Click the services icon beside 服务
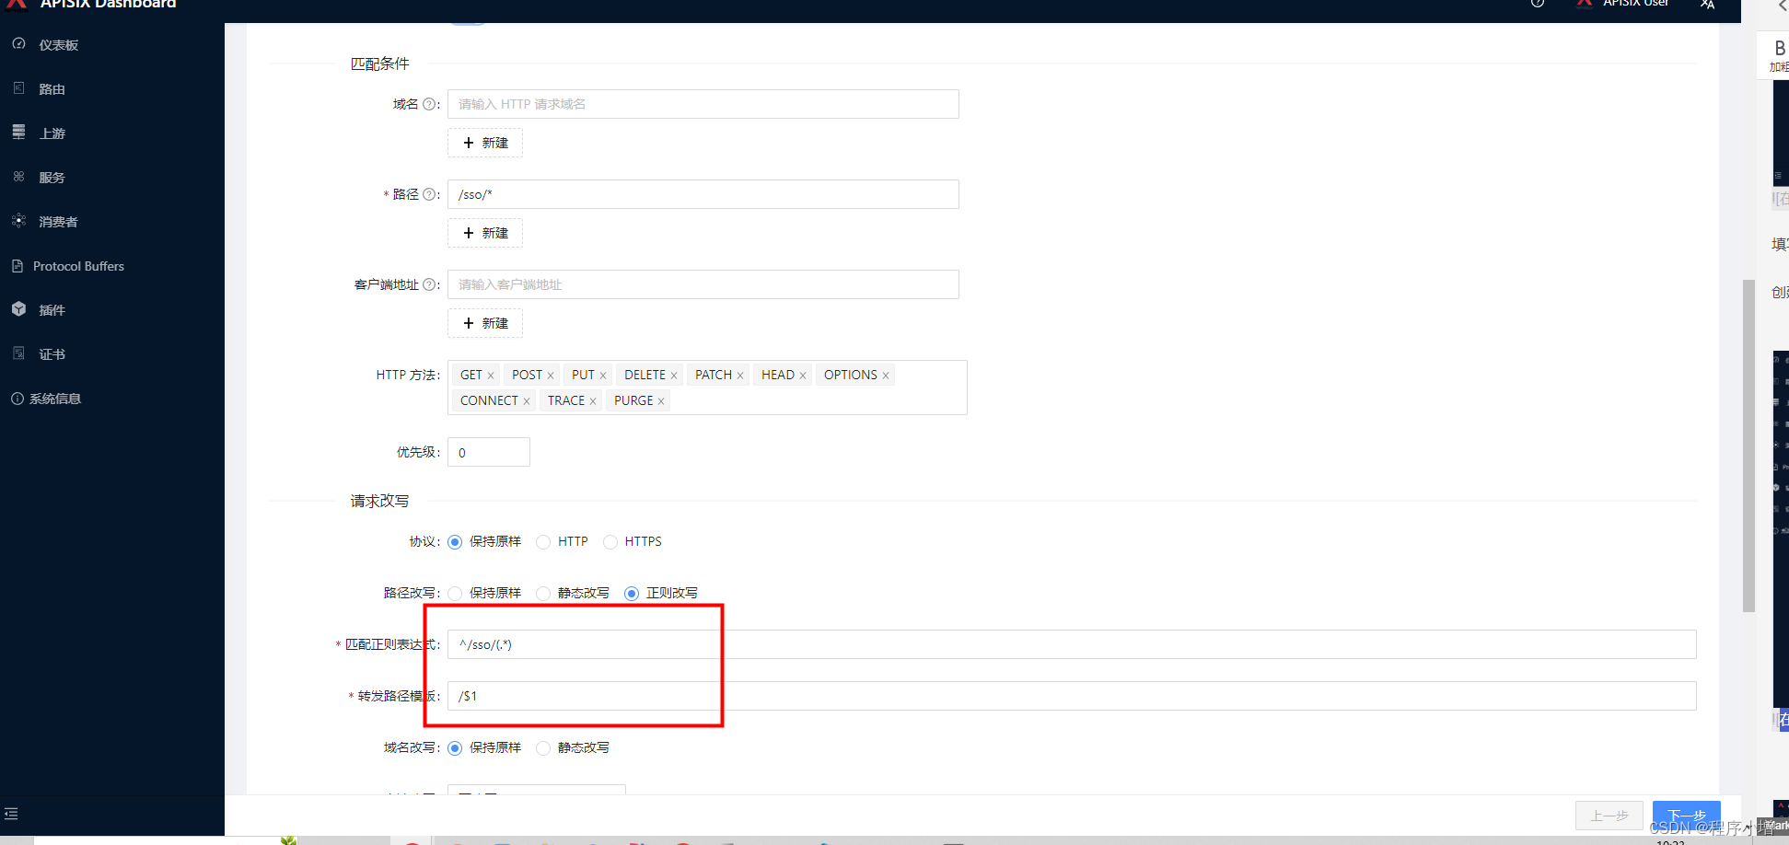Image resolution: width=1789 pixels, height=845 pixels. (x=18, y=177)
